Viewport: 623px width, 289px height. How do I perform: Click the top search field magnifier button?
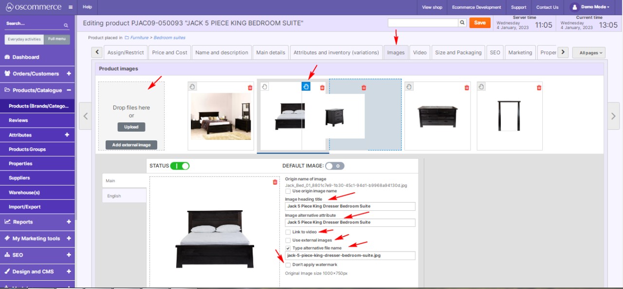click(462, 22)
